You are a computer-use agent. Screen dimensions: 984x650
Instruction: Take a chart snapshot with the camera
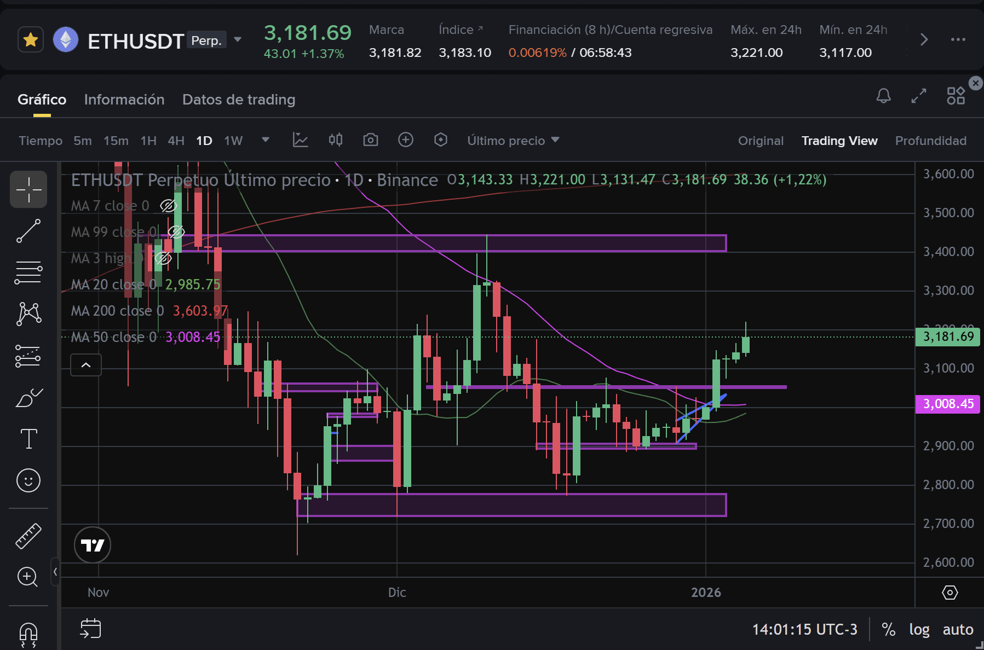(371, 140)
